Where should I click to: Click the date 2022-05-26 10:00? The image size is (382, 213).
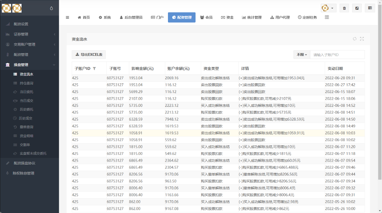340,209
